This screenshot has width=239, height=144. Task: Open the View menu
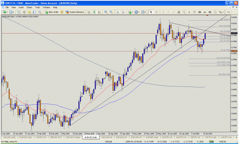click(x=13, y=7)
